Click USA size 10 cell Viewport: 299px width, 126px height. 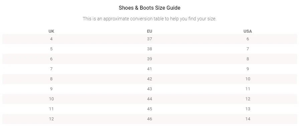[248, 79]
